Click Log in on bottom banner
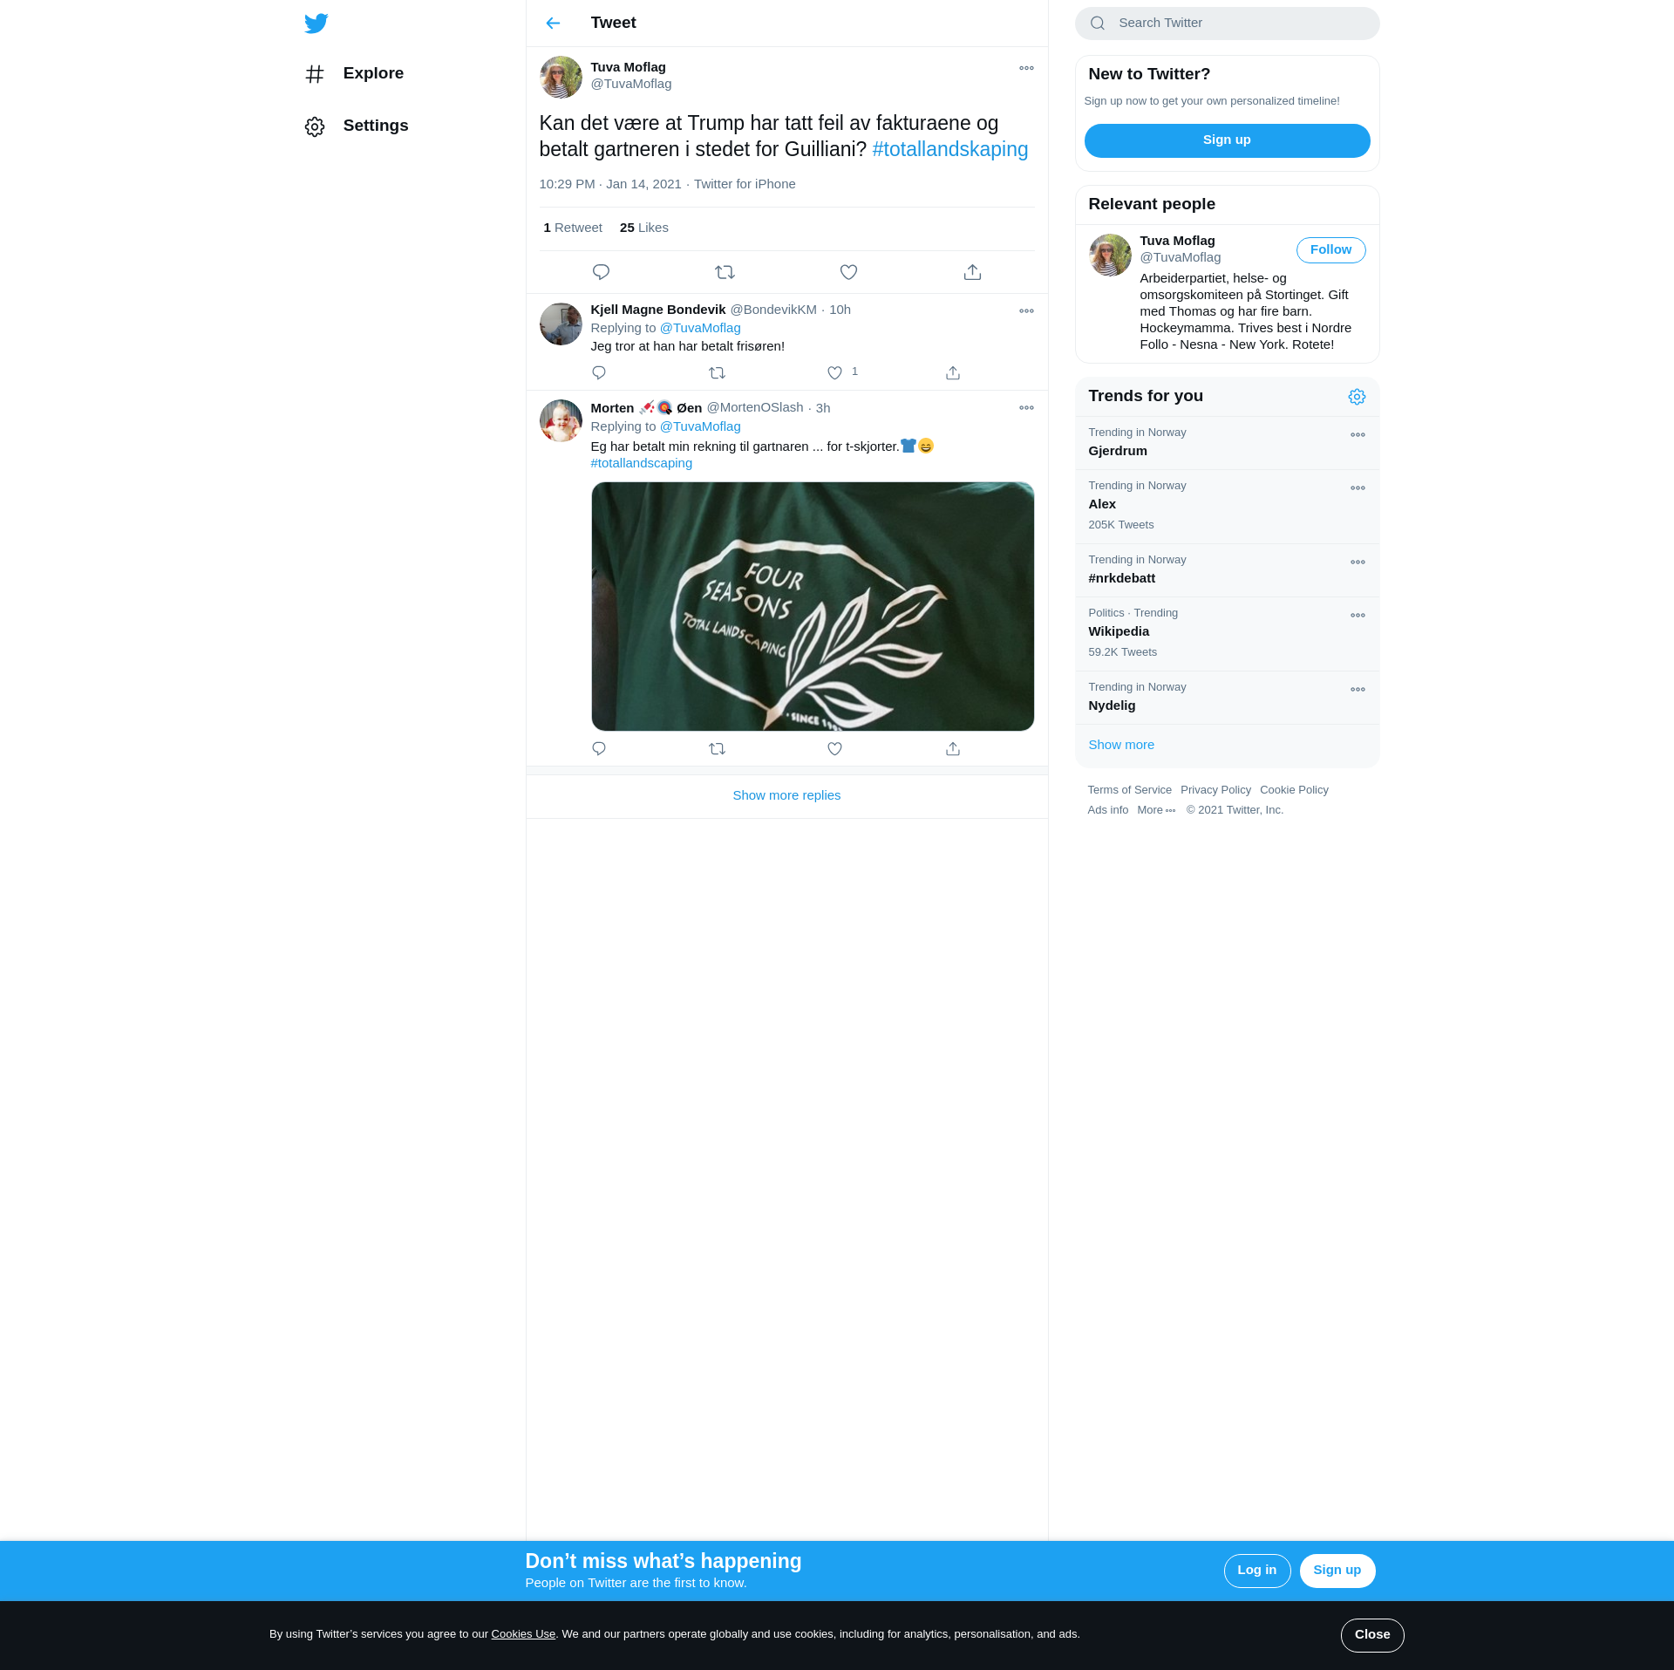Viewport: 1674px width, 1670px height. 1256,1571
